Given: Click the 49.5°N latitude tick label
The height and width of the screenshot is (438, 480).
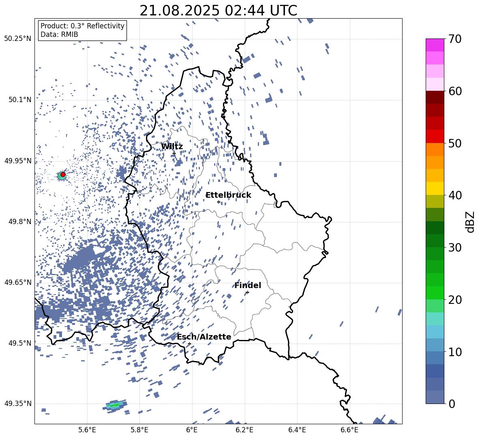Looking at the screenshot, I should tap(19, 343).
